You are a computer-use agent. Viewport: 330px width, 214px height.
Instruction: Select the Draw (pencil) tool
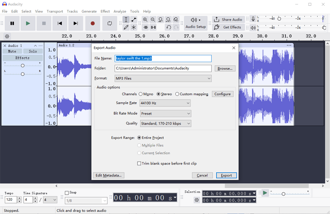pyautogui.click(x=126, y=27)
